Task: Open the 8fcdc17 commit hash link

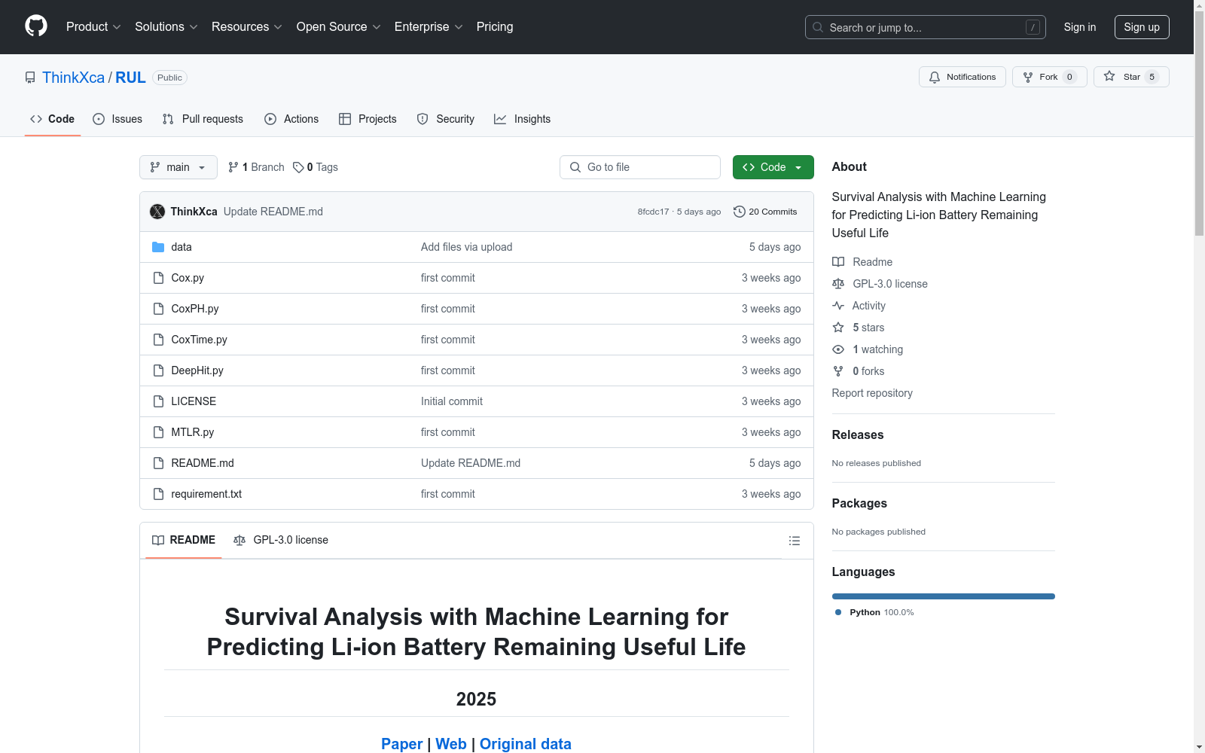Action: 653,212
